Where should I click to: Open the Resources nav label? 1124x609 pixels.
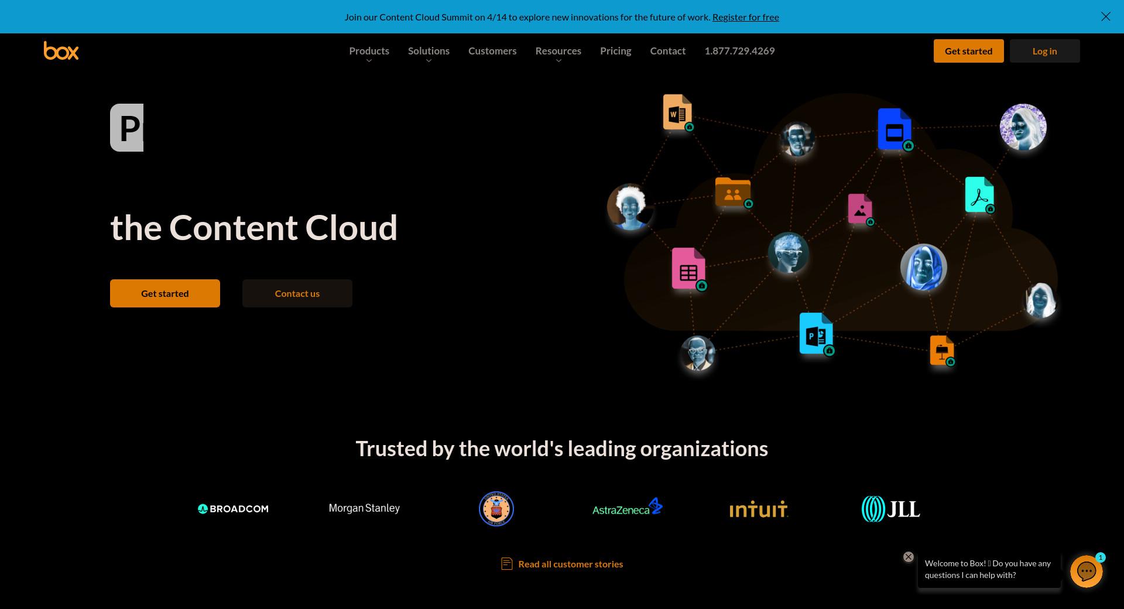click(558, 51)
